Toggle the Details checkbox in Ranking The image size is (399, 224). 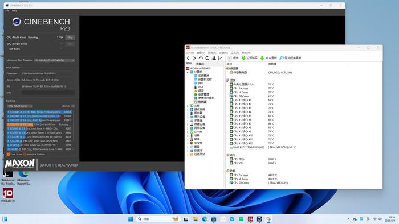click(x=73, y=106)
